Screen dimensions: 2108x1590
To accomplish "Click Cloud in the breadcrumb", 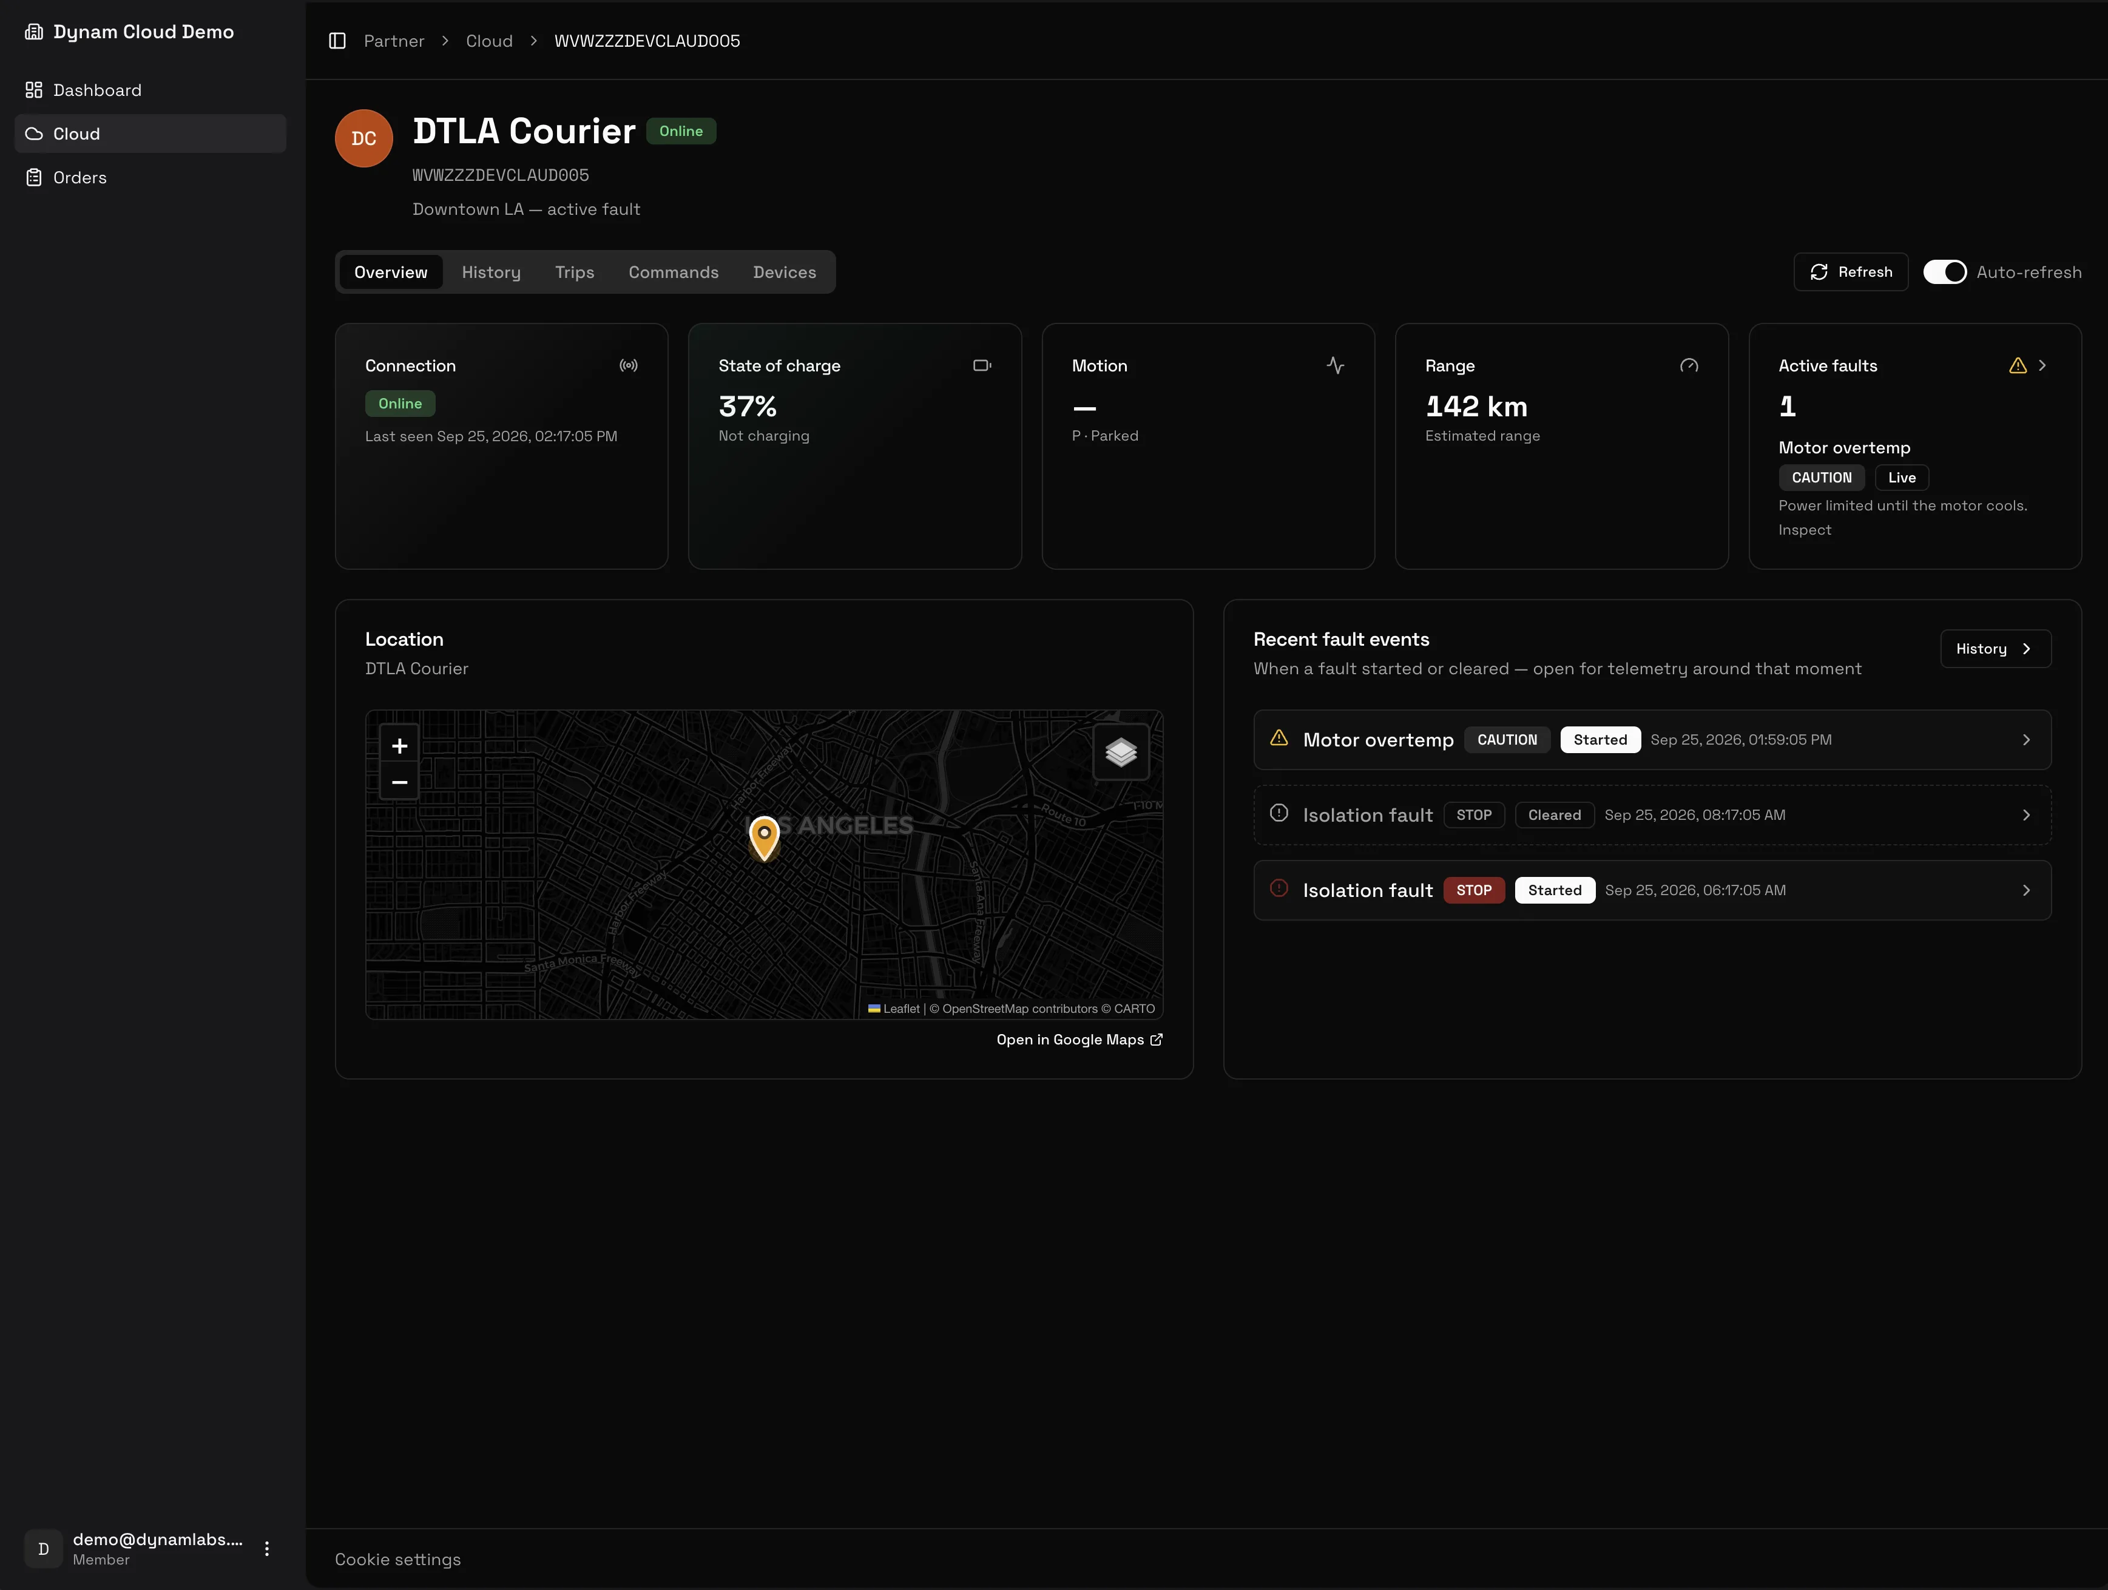I will point(489,41).
